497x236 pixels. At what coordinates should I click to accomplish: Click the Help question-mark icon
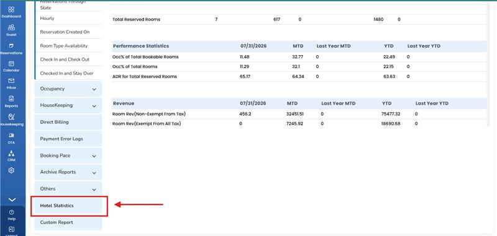click(11, 212)
